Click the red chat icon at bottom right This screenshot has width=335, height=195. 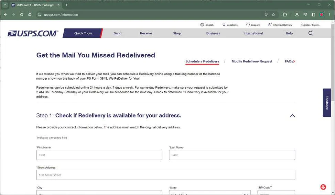[323, 187]
